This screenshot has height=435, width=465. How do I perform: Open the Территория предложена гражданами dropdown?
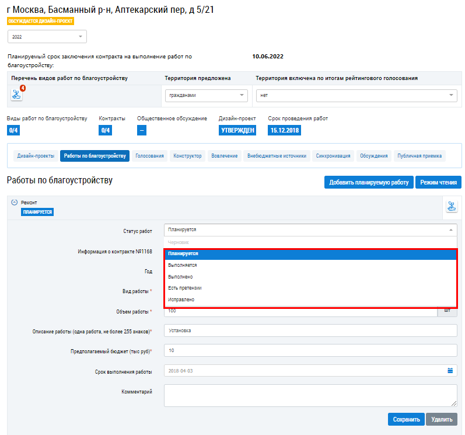(x=206, y=96)
